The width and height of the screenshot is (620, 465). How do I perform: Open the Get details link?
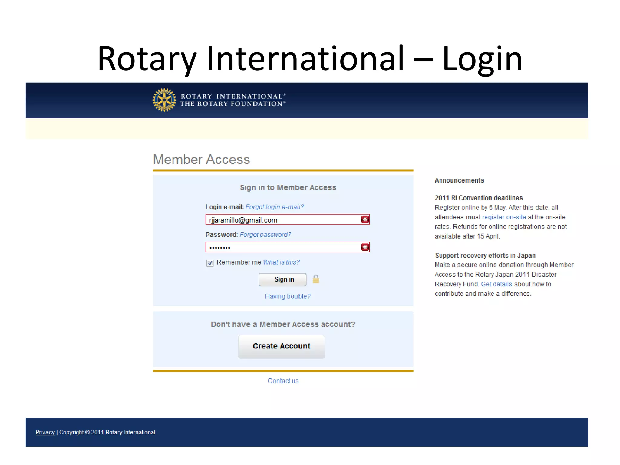tap(496, 284)
